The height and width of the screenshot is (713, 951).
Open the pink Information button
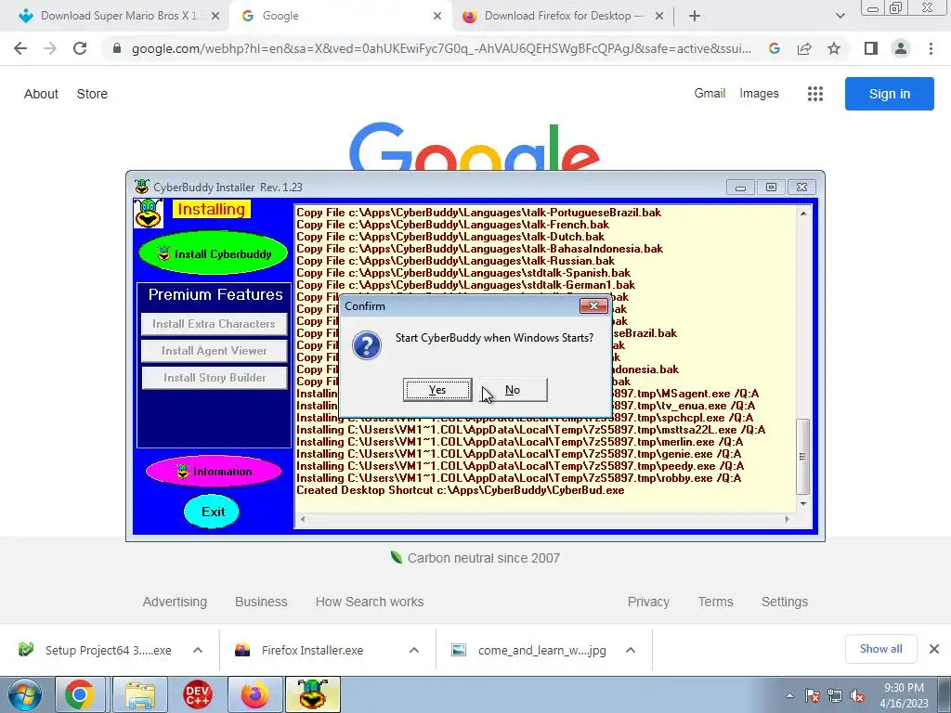[214, 472]
